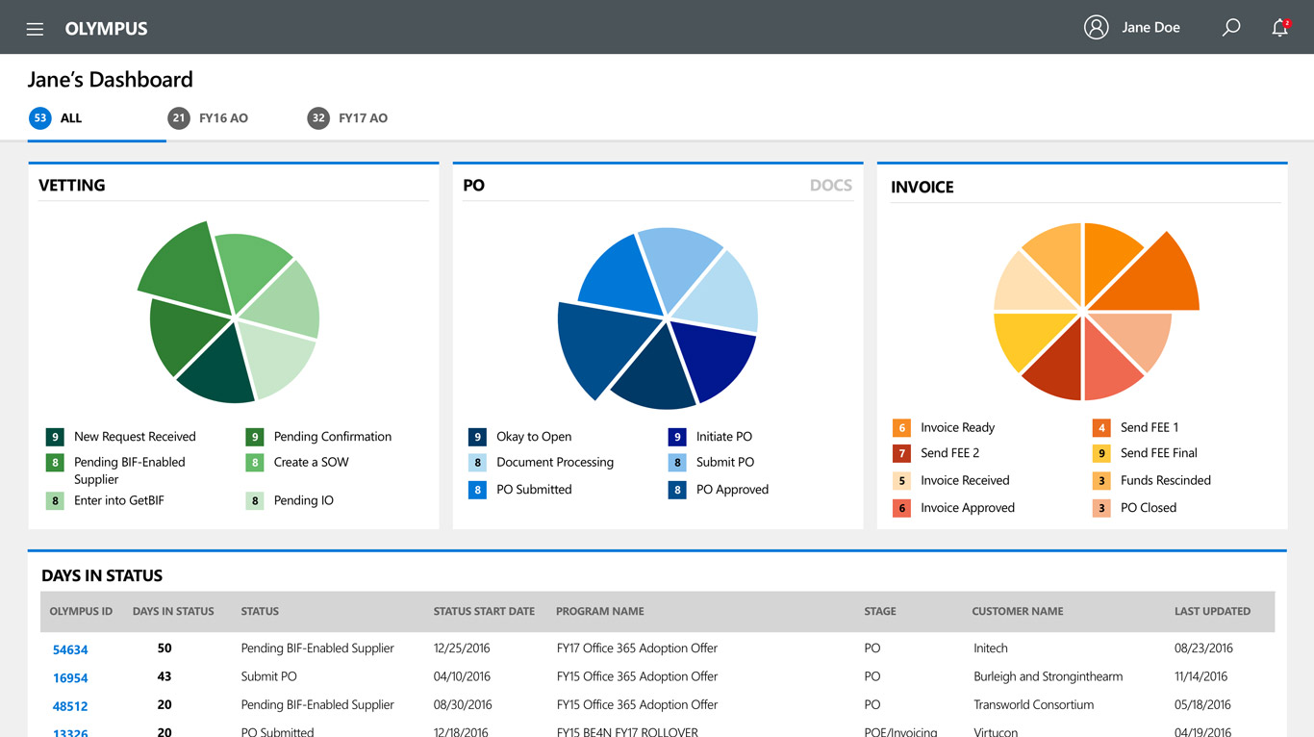Click the Send FEE Final legend swatch
The height and width of the screenshot is (737, 1314).
click(1101, 453)
